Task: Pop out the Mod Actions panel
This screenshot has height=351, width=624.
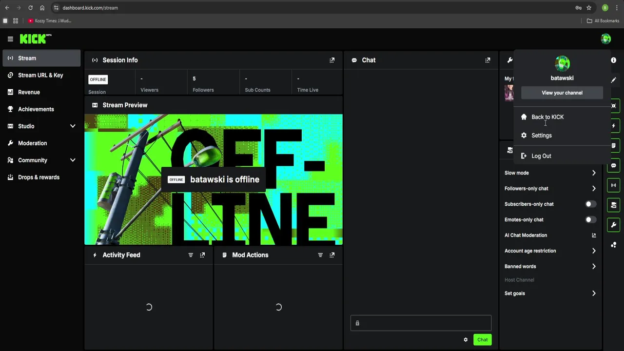Action: pyautogui.click(x=332, y=255)
